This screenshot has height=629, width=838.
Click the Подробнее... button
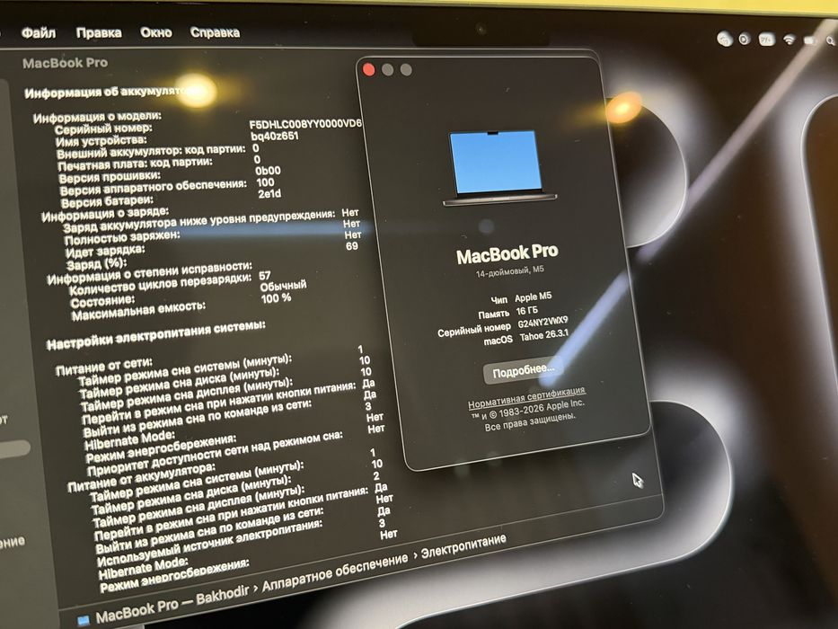[523, 370]
